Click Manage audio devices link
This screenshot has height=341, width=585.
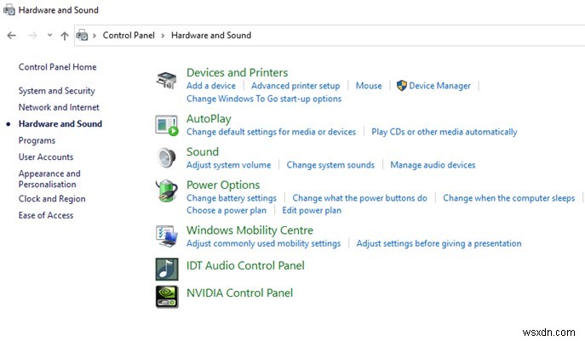433,165
